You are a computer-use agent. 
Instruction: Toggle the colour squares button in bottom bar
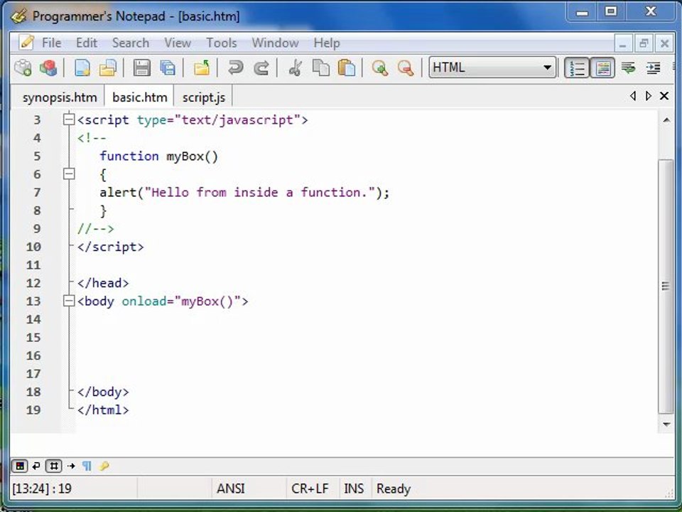tap(20, 466)
